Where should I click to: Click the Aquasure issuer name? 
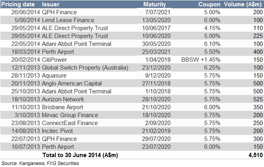tap(55, 76)
